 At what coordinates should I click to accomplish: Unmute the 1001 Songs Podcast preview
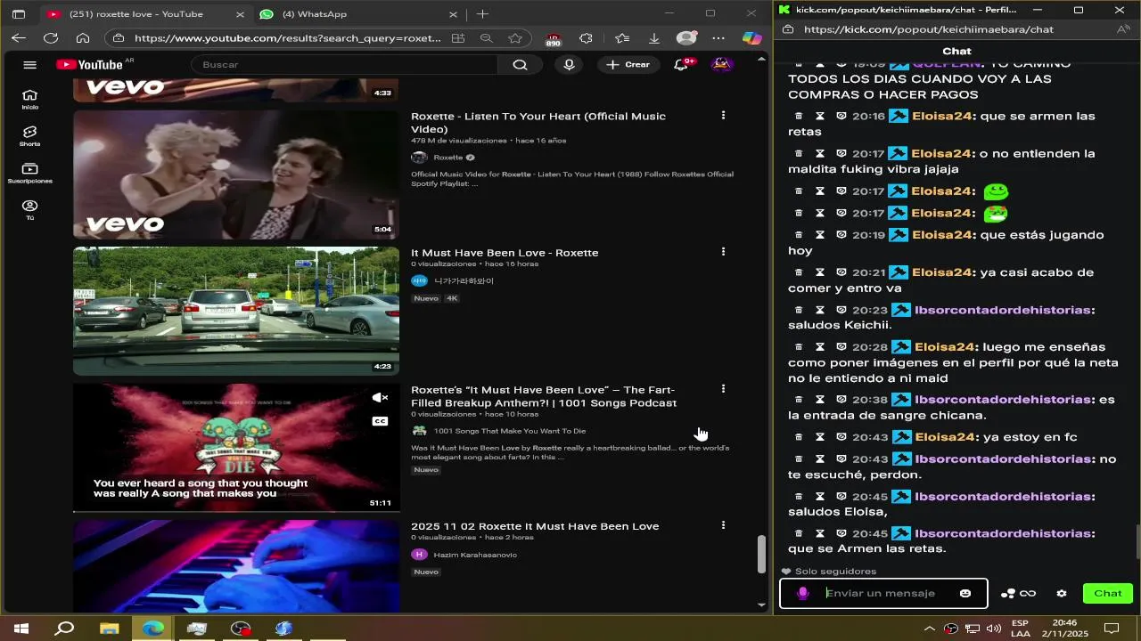[x=380, y=398]
